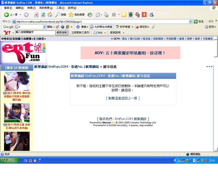This screenshot has width=218, height=176.
Task: Open the Yahoo service help dropdown
Action: click(x=117, y=33)
